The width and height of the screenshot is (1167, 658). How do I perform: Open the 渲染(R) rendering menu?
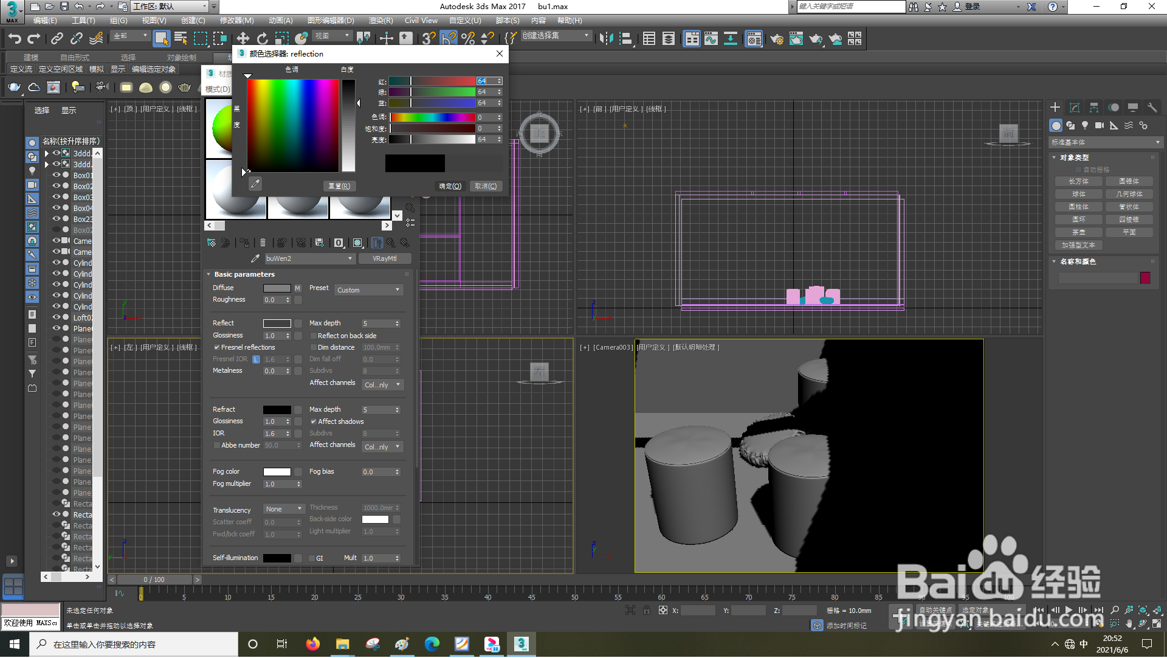380,21
